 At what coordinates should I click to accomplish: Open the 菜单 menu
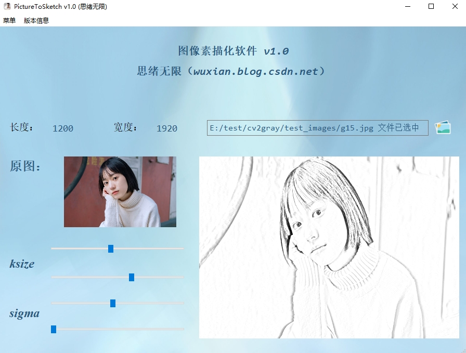(x=9, y=20)
